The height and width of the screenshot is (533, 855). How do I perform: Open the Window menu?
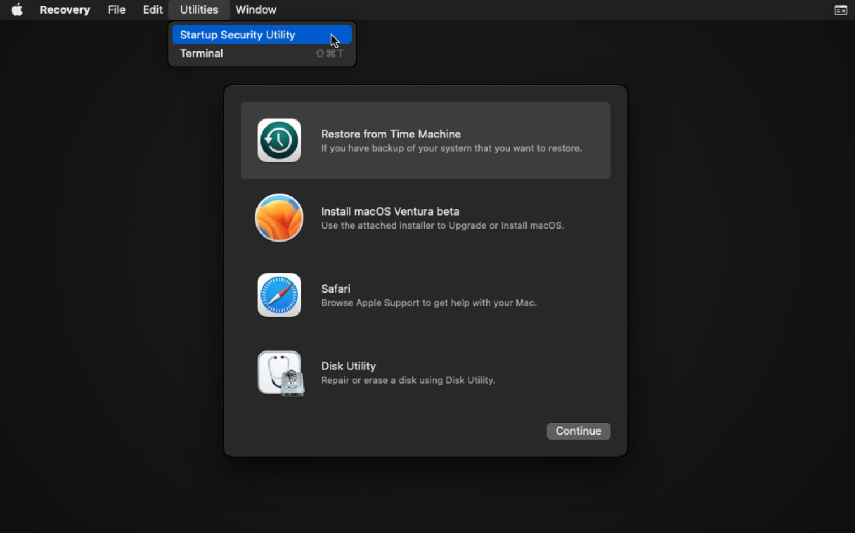(x=255, y=10)
